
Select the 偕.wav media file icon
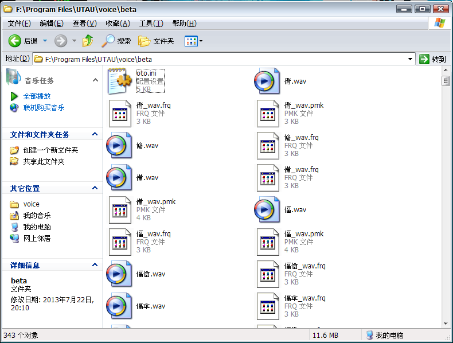(267, 81)
